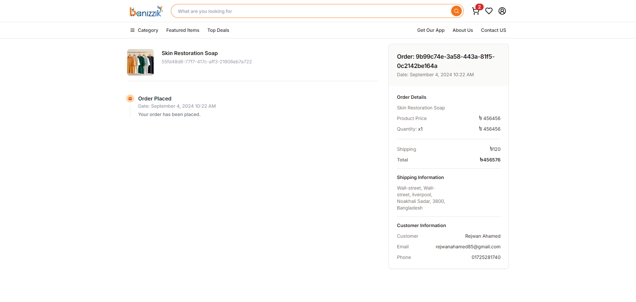This screenshot has height=302, width=636.
Task: Open the shopping cart icon
Action: point(476,11)
